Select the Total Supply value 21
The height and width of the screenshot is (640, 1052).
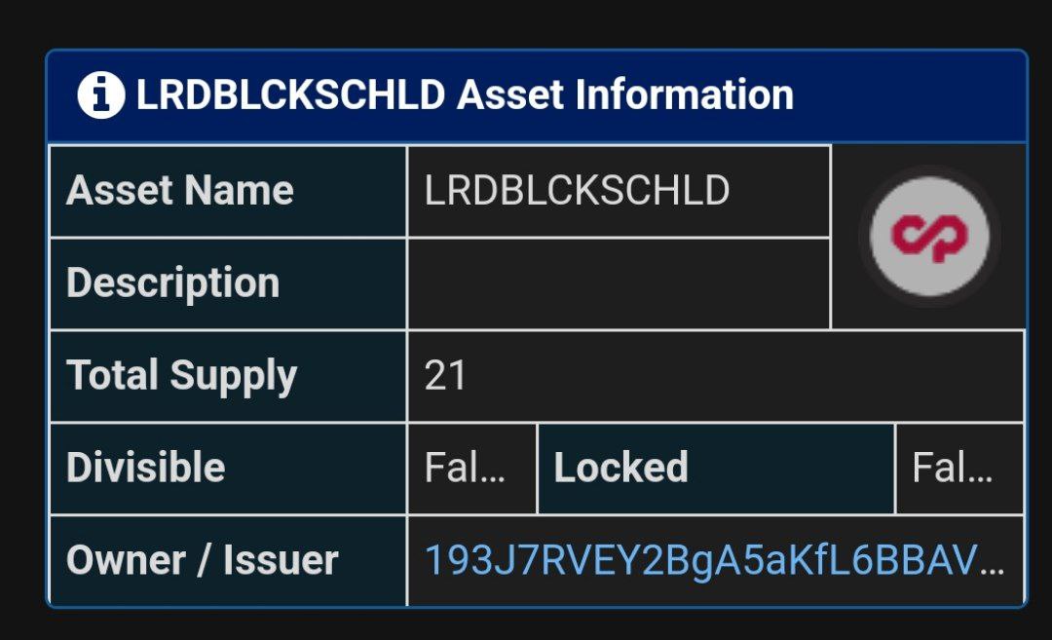point(445,376)
